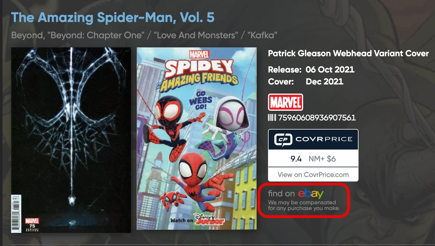Click the Marvel 75 variant edition corner box
This screenshot has width=435, height=246.
(x=32, y=225)
